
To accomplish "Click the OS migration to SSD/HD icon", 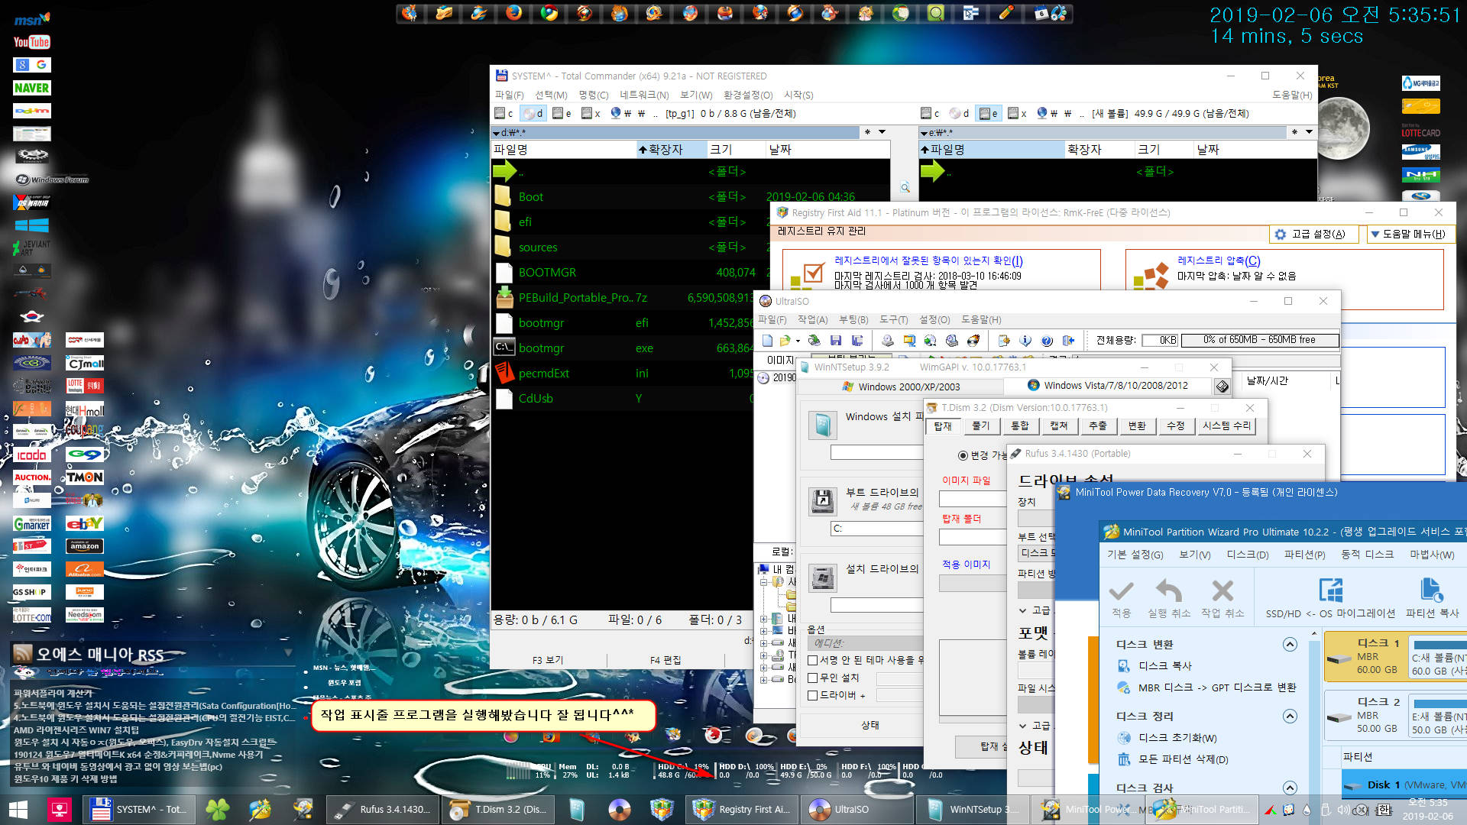I will point(1330,591).
